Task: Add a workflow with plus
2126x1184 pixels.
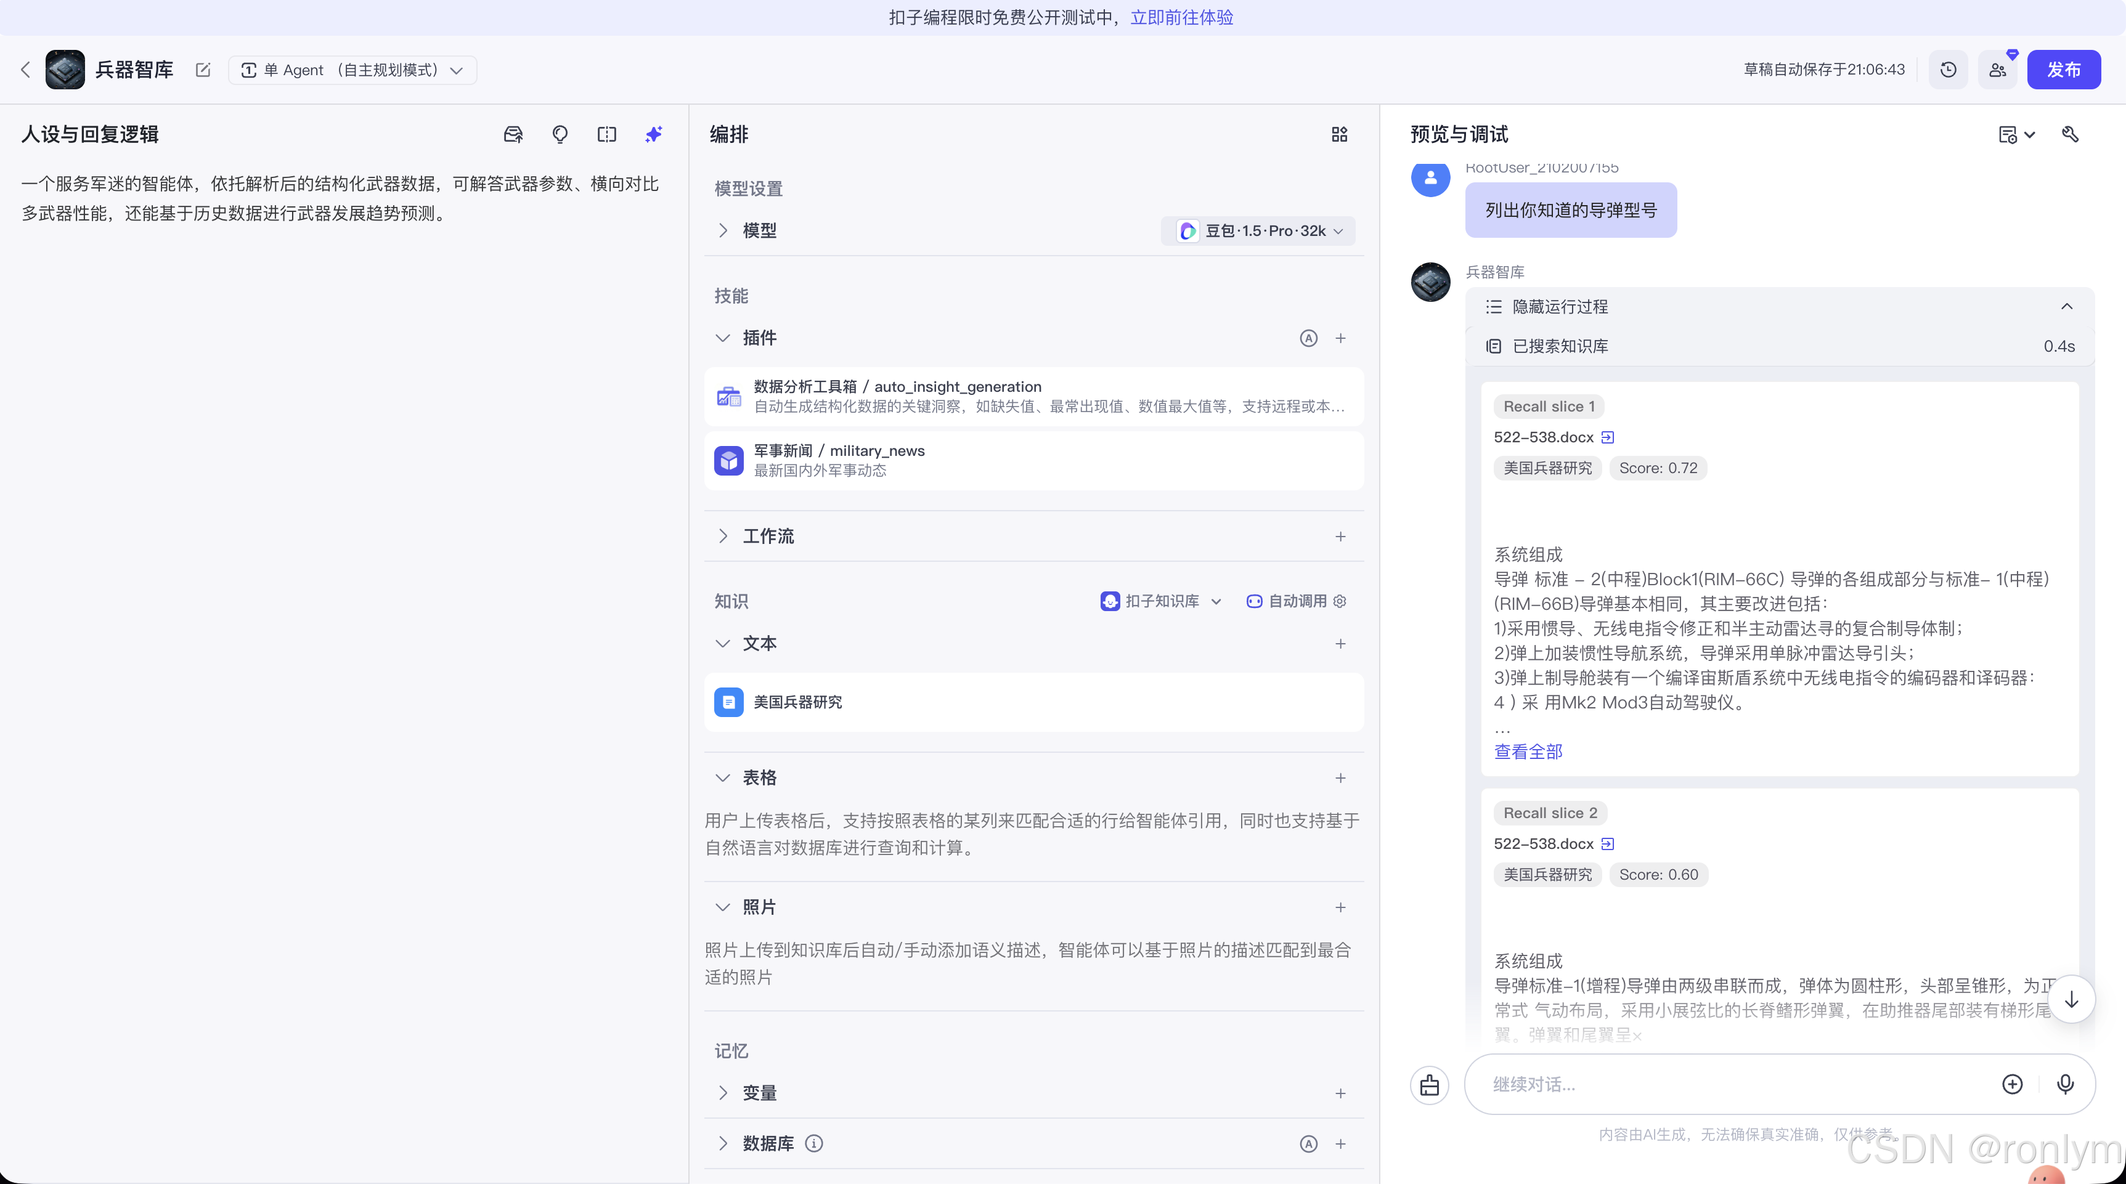Action: pyautogui.click(x=1341, y=537)
